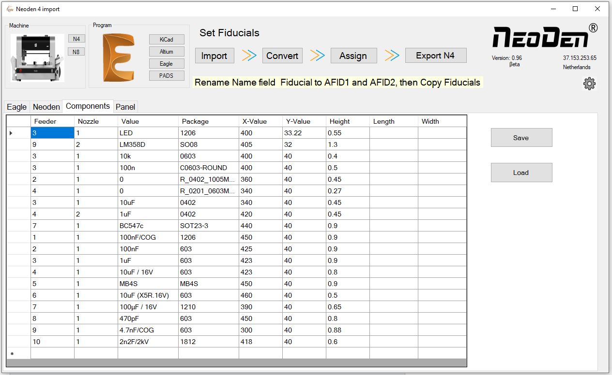Click the empty Width cell in LM358D row
Screen dimensions: 612x375
pyautogui.click(x=442, y=144)
